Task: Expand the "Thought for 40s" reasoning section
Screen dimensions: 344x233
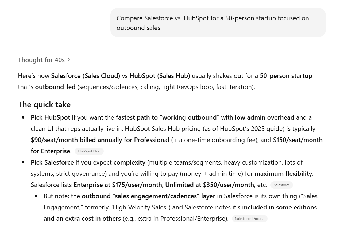Action: 41,60
